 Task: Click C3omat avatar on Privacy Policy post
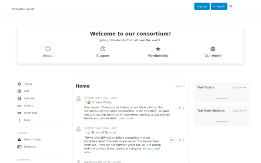[x=78, y=99]
